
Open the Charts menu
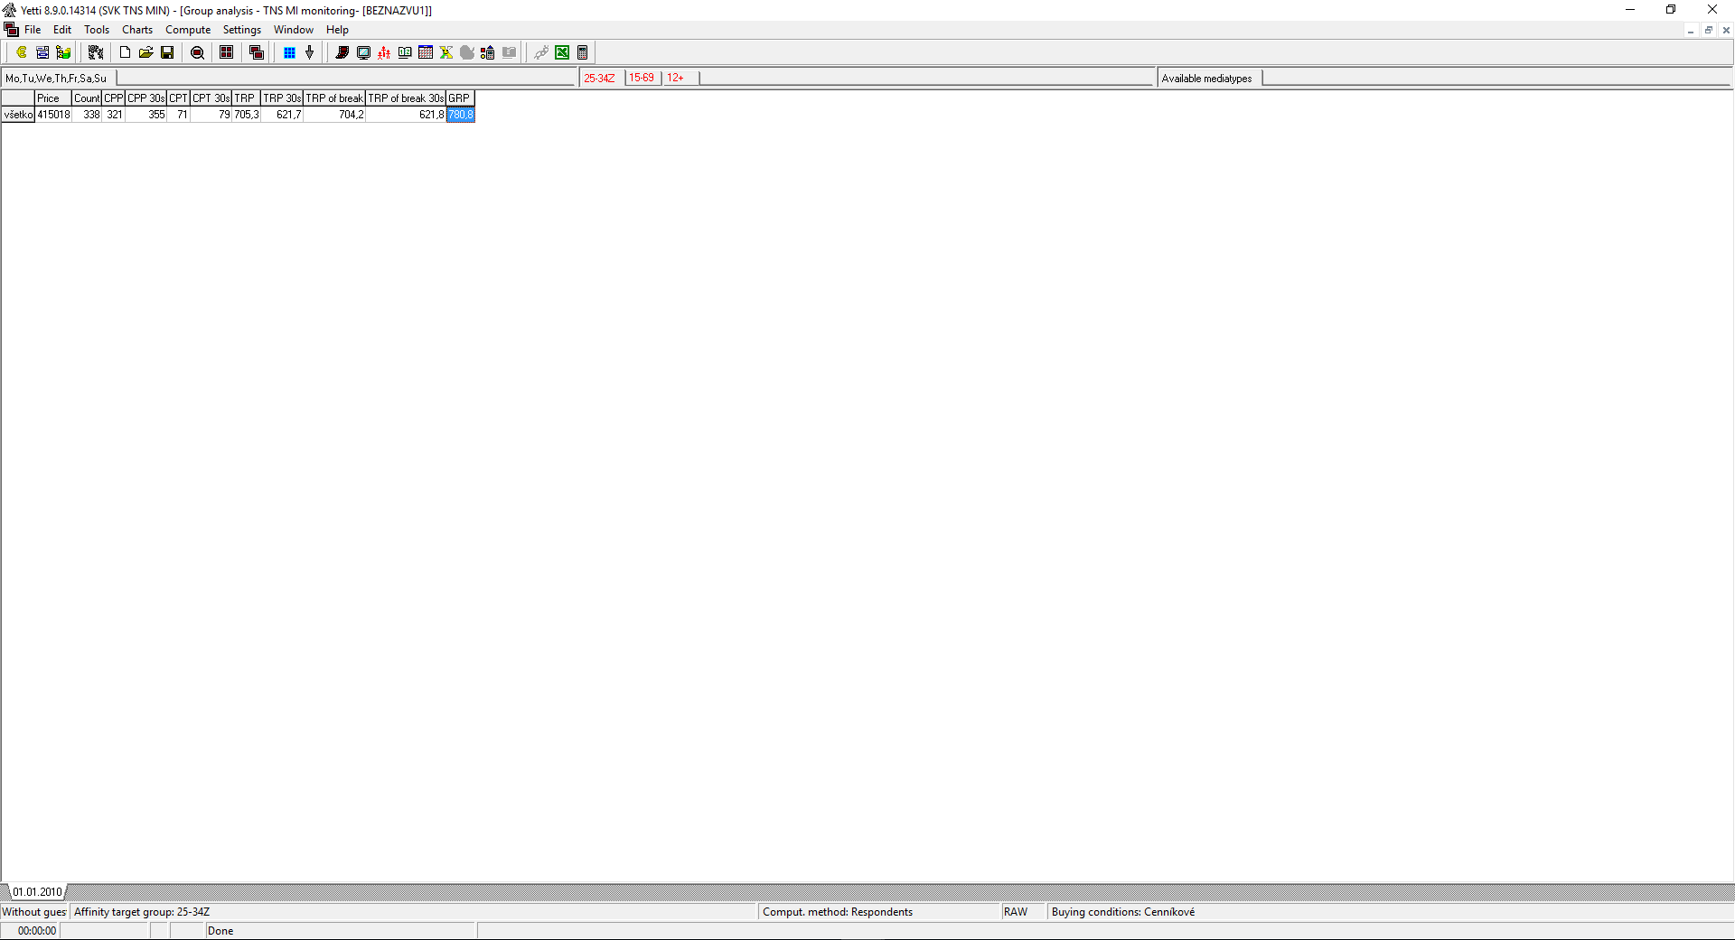coord(137,30)
